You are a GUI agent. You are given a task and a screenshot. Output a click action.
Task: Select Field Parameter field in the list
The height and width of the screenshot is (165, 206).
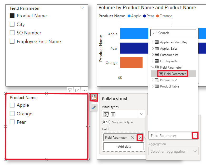click(x=175, y=74)
